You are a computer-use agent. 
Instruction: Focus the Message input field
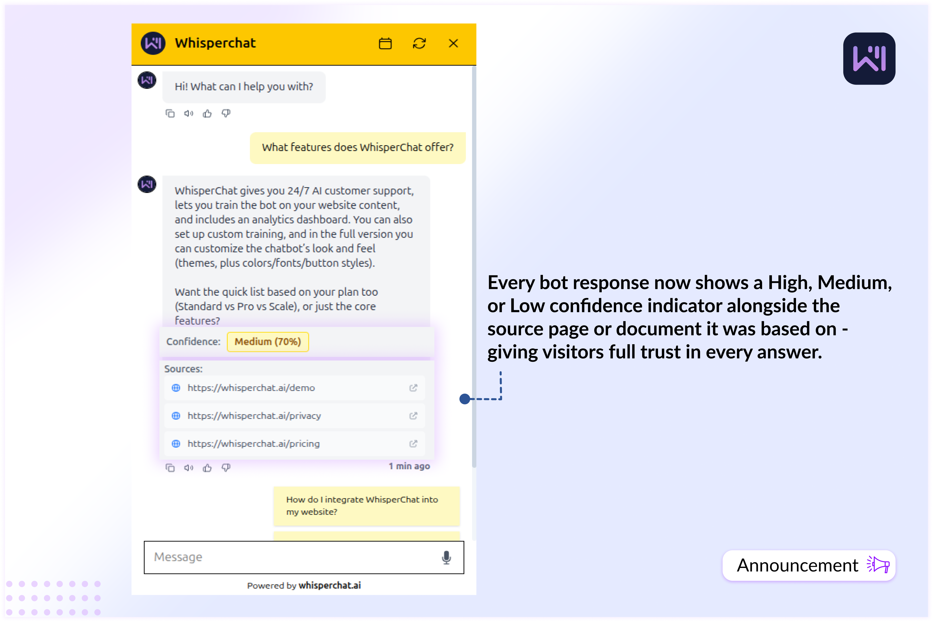tap(304, 557)
